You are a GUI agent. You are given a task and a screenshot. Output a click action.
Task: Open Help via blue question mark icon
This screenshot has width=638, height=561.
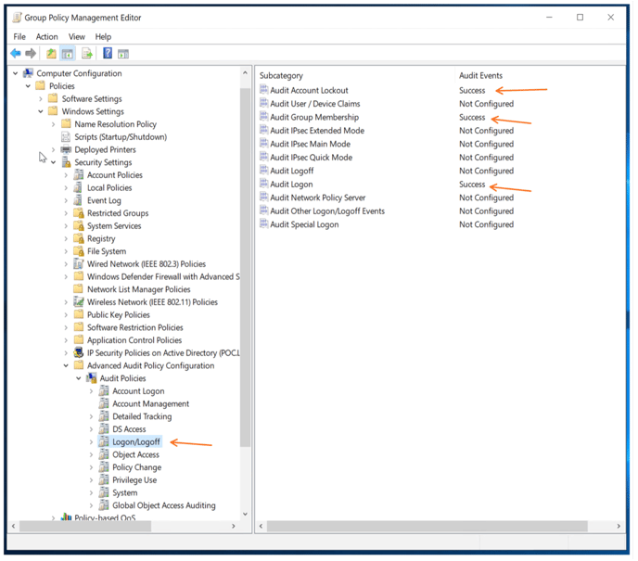108,54
